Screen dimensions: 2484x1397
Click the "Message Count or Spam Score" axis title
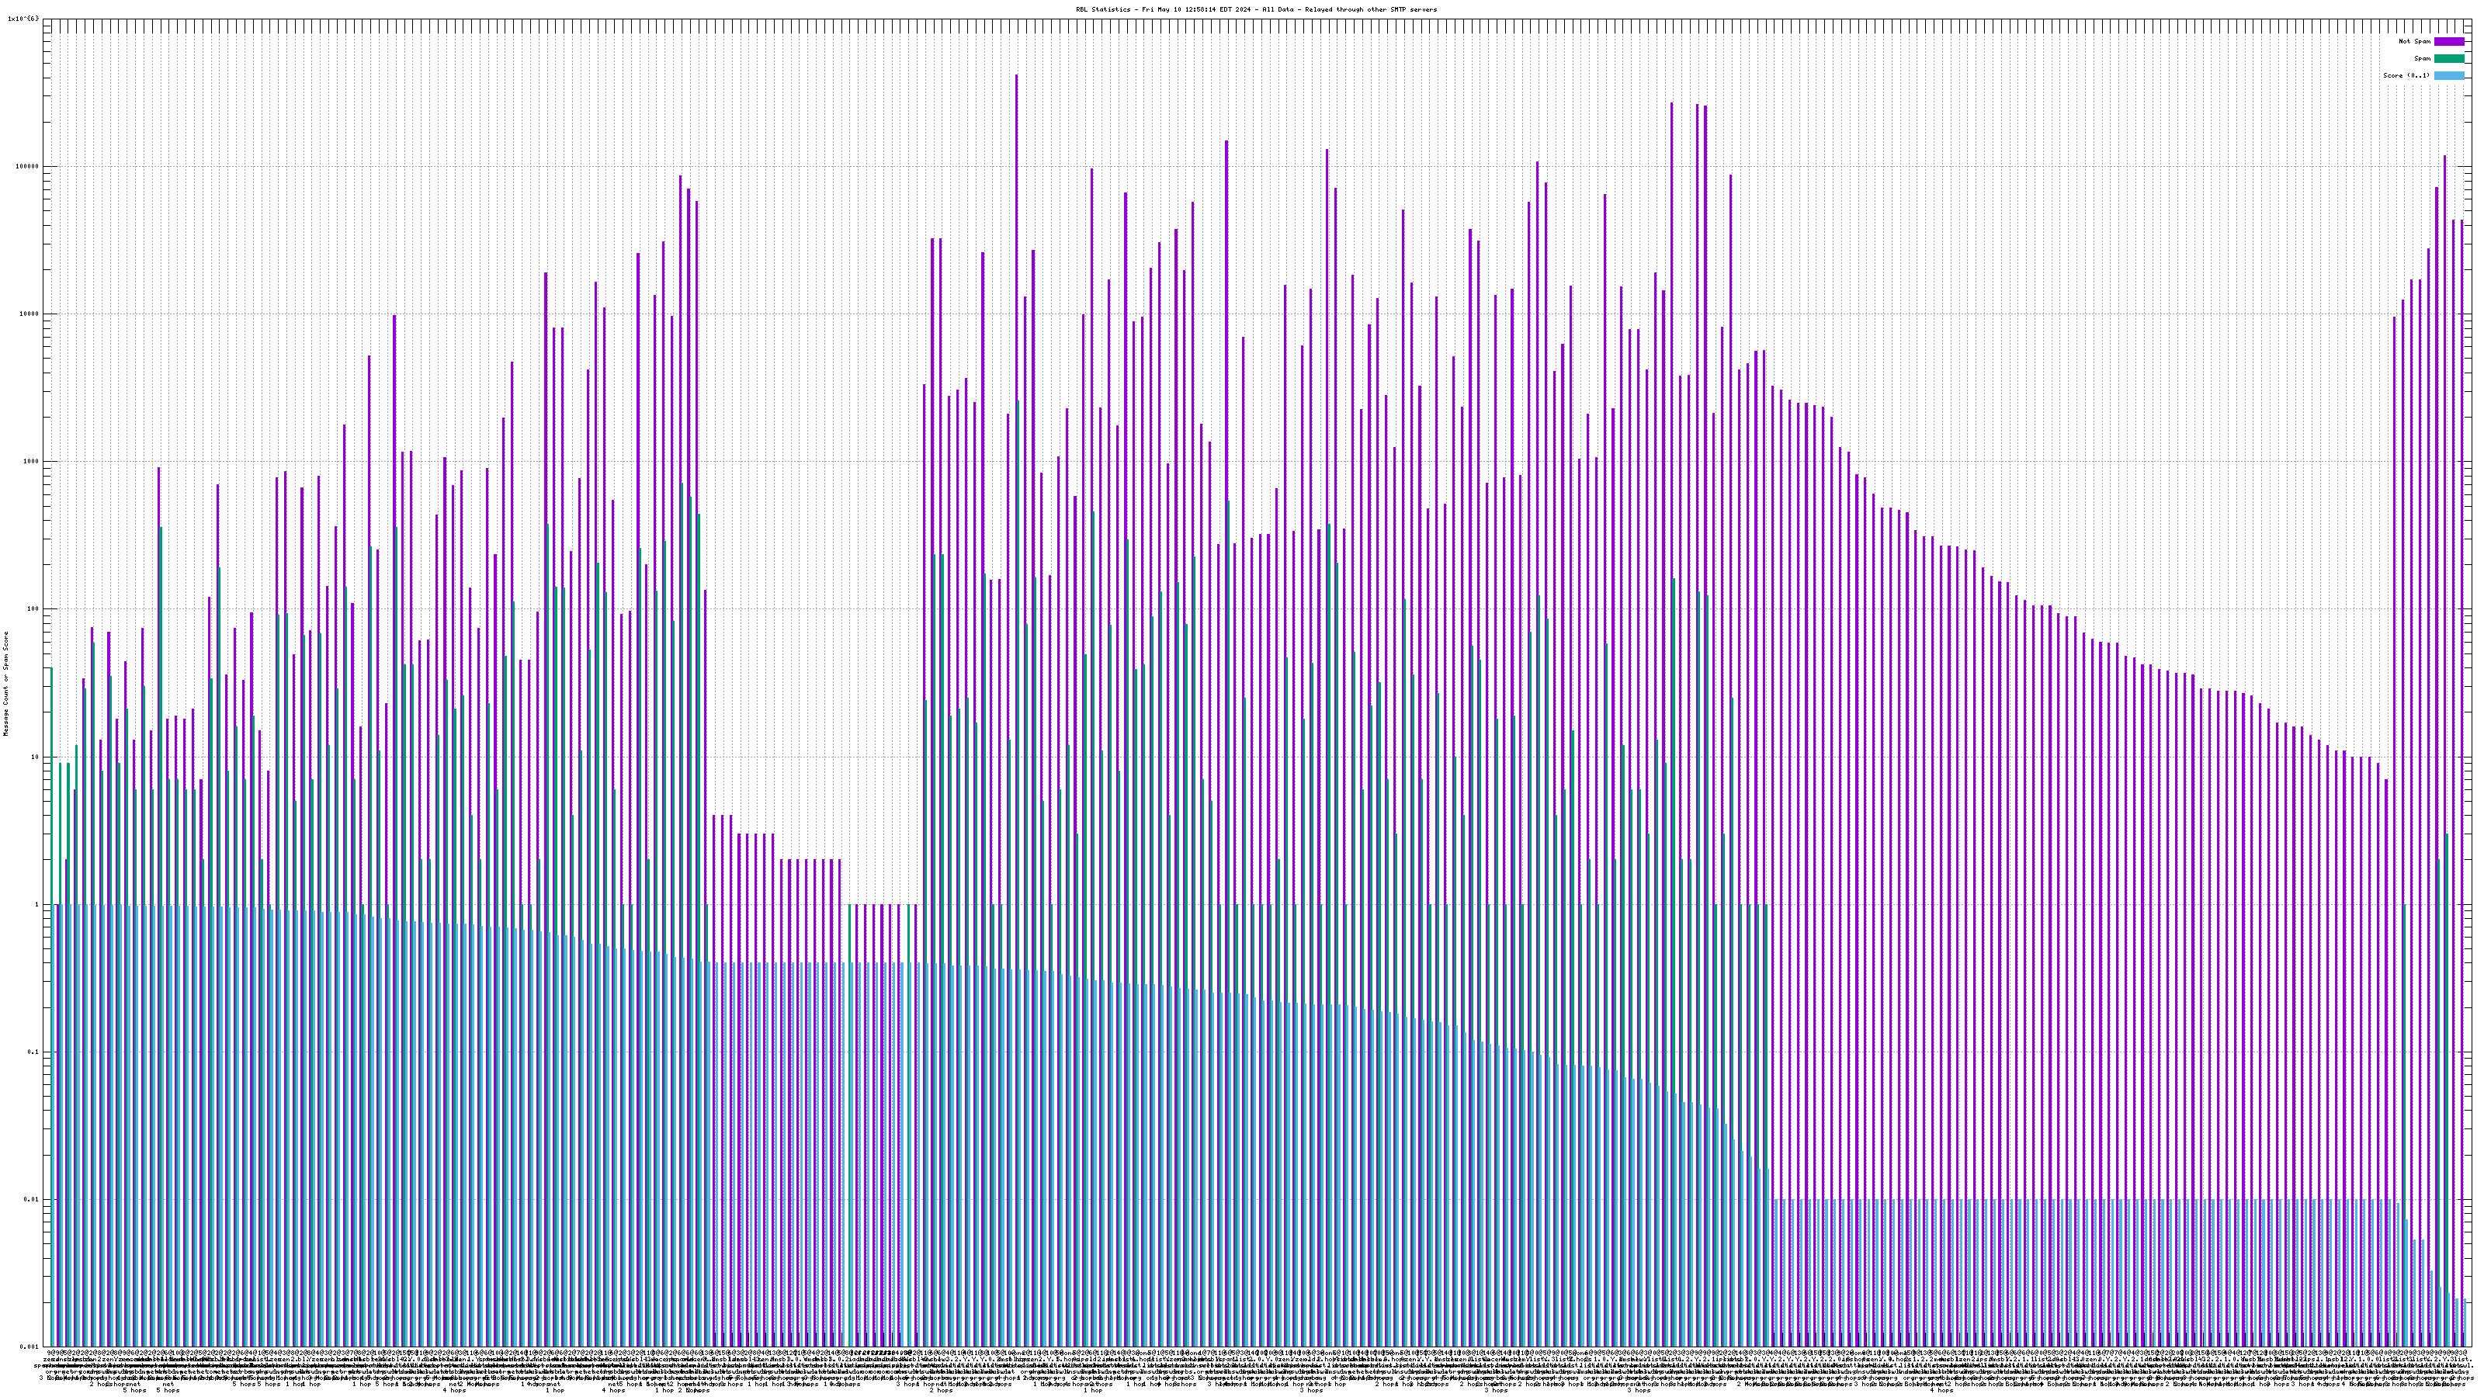tap(5, 684)
